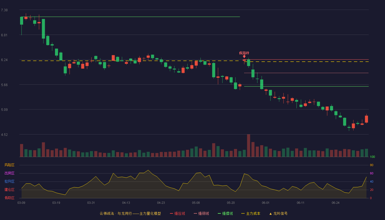Click the 05-20 date label
The height and width of the screenshot is (220, 385).
tap(231, 203)
